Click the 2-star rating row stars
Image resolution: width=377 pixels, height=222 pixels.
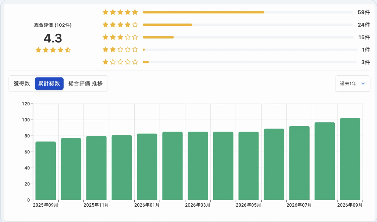click(120, 49)
